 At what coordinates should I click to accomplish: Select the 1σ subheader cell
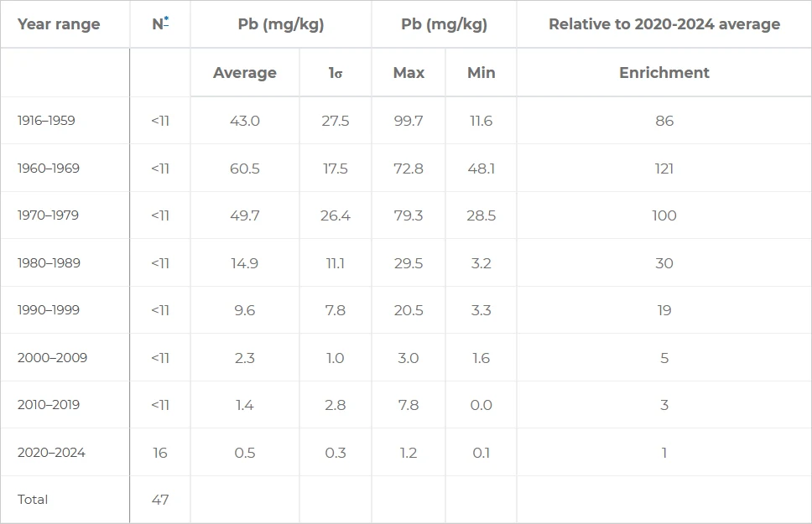coord(335,73)
